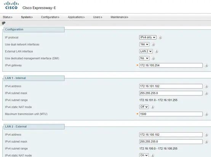Click the Cisco Expressway-E title
The image size is (211, 157).
point(39,8)
